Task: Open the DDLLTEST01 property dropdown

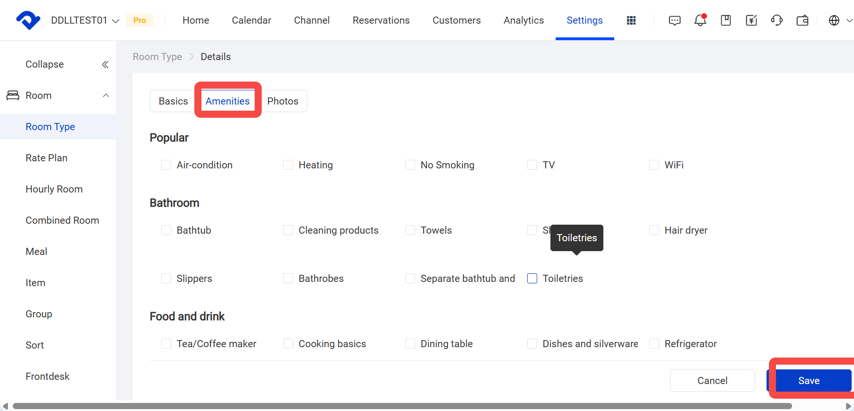Action: coord(85,20)
